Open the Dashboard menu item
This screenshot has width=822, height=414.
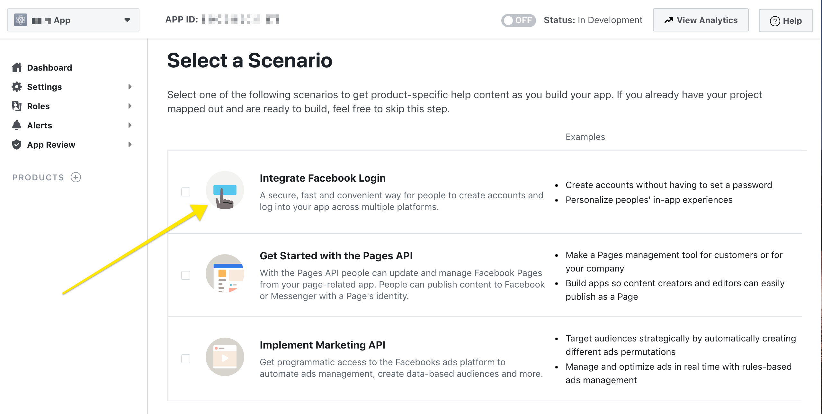(49, 67)
